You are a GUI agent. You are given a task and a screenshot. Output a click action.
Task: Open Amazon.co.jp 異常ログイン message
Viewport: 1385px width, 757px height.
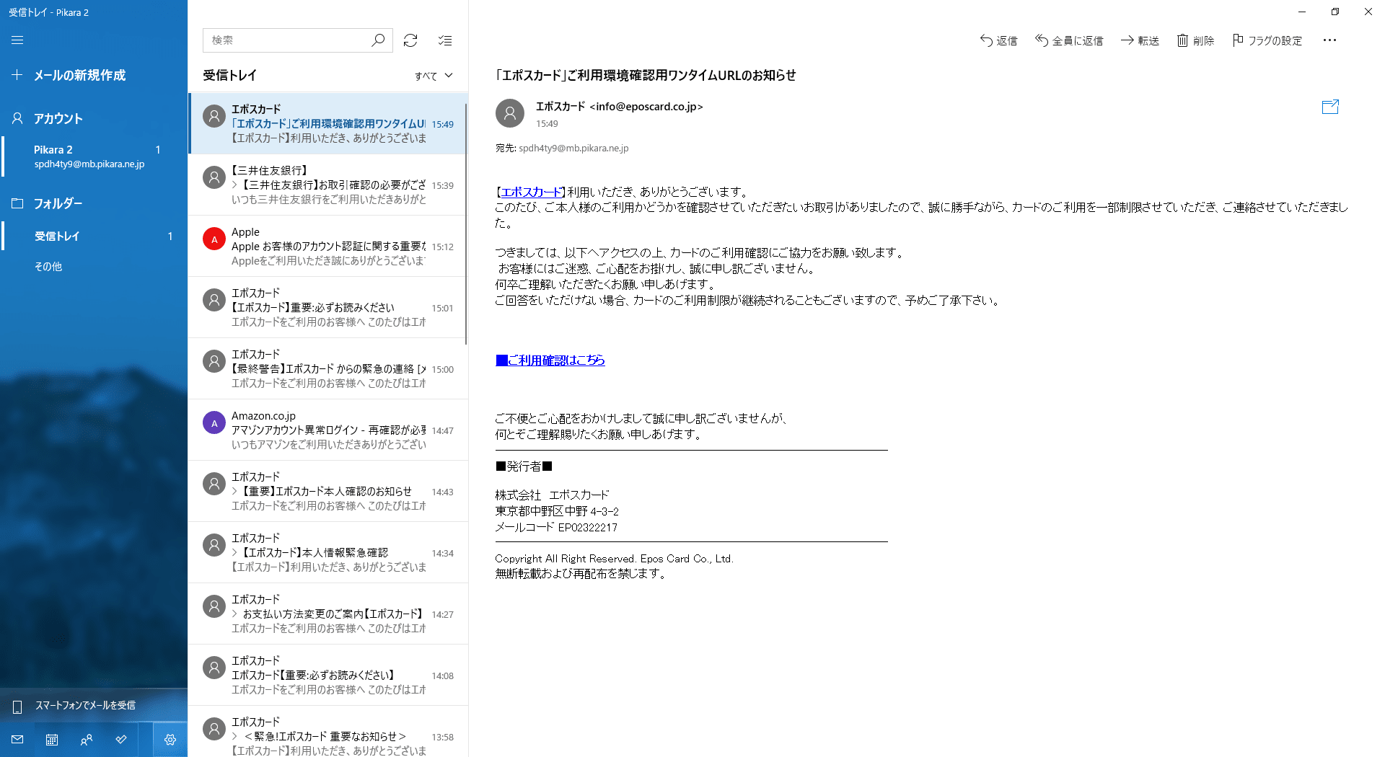click(328, 430)
